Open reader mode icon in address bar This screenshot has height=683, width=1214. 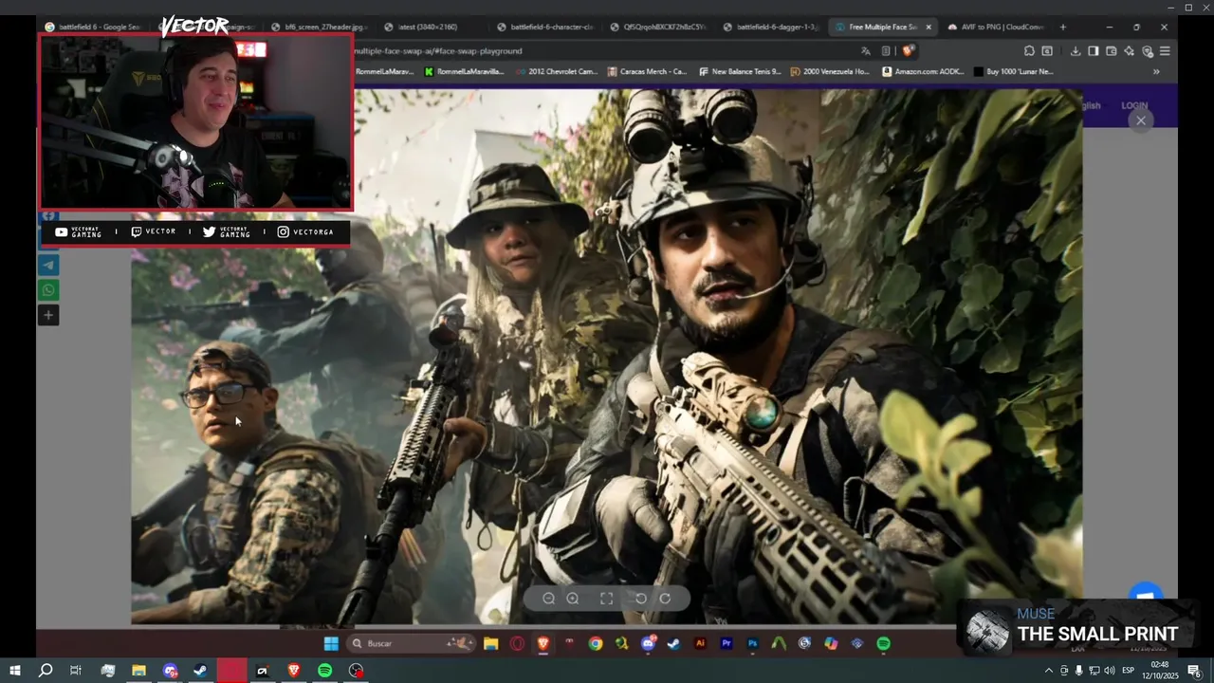[x=886, y=51]
